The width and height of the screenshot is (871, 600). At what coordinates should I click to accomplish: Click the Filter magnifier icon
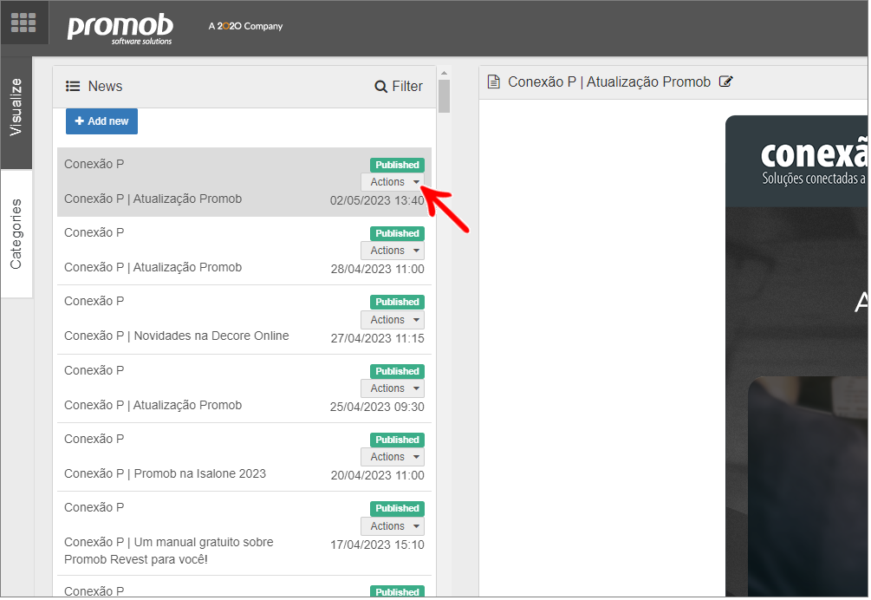click(380, 87)
